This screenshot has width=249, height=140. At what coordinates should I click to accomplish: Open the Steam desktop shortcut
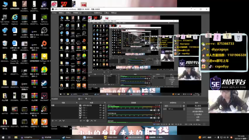click(44, 84)
